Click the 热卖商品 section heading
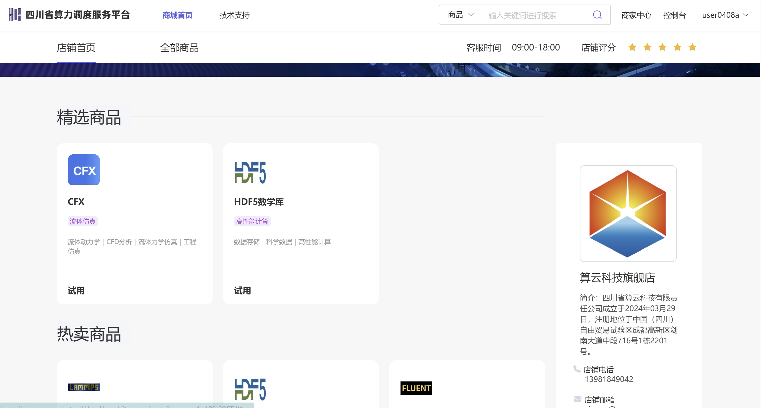Viewport: 761px width, 408px height. 89,334
